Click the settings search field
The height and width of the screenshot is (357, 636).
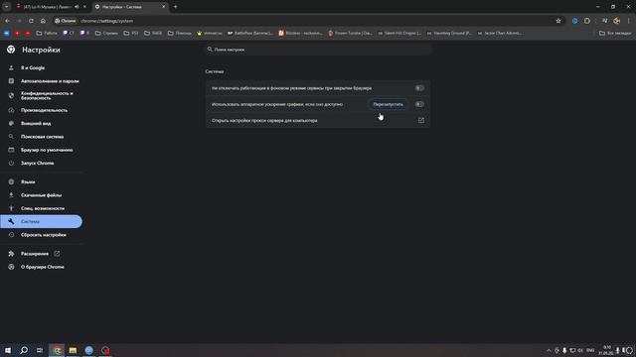318,50
